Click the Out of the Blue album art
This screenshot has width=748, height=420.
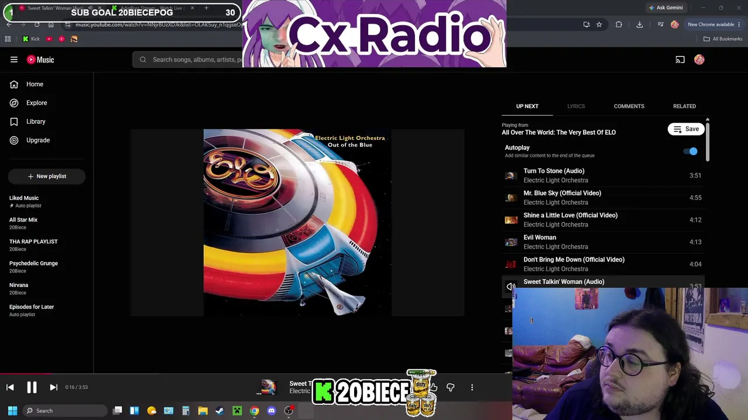[297, 222]
